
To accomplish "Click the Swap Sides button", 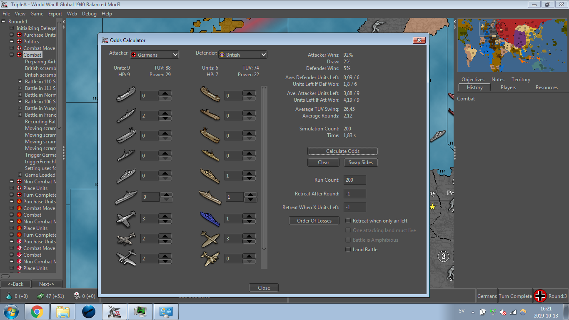I will pyautogui.click(x=361, y=162).
